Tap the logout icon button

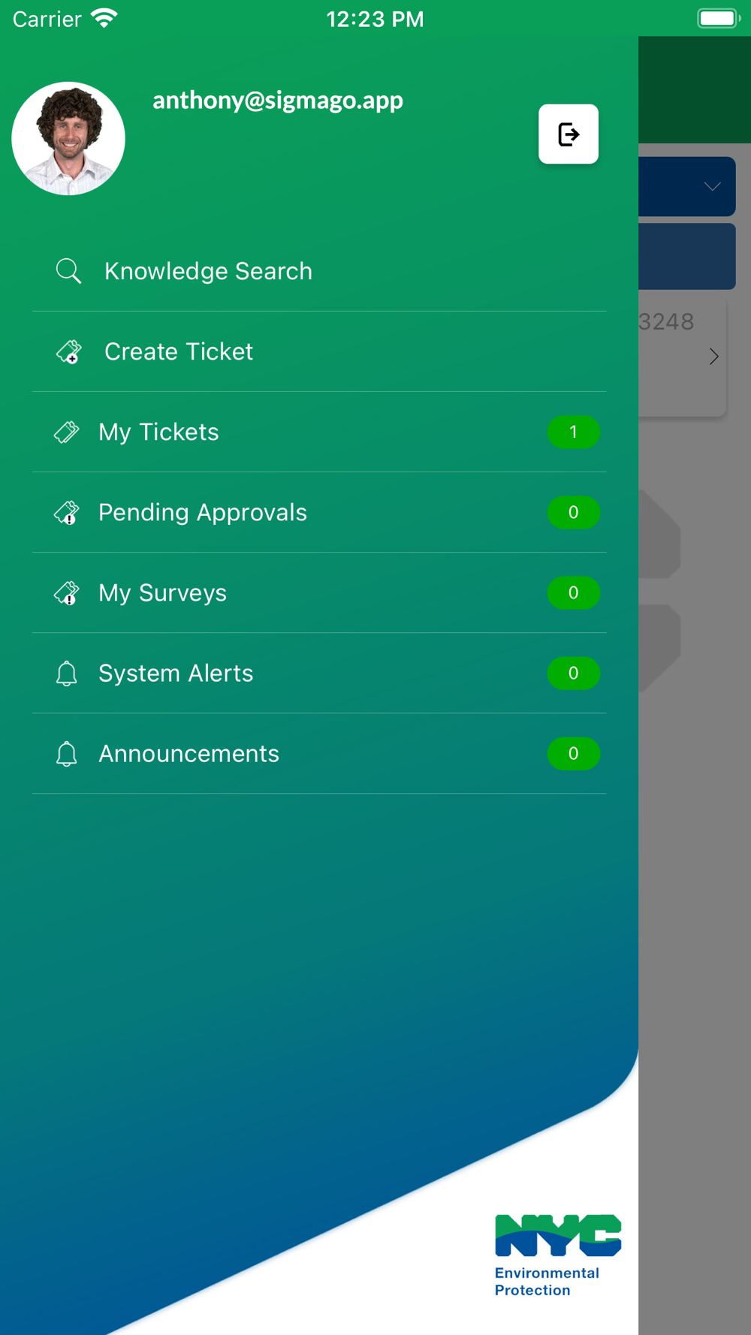(569, 134)
